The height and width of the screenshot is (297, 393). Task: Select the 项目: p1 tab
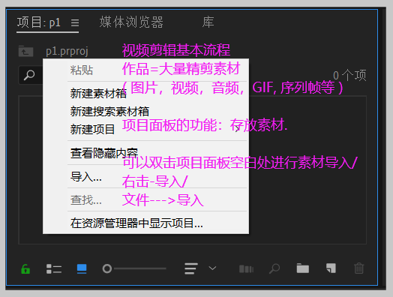click(x=39, y=22)
